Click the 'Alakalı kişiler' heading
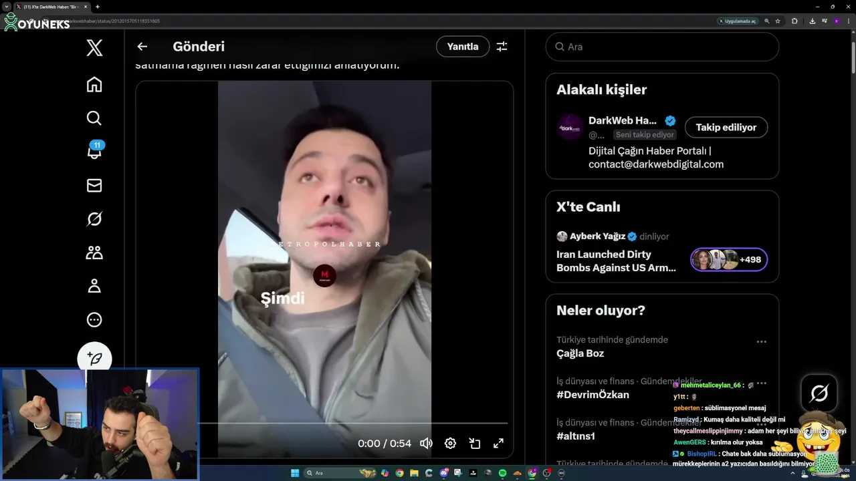 (x=601, y=90)
